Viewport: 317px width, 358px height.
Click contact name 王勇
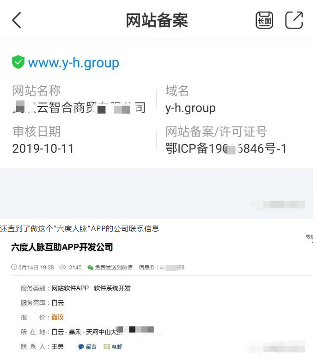57,346
